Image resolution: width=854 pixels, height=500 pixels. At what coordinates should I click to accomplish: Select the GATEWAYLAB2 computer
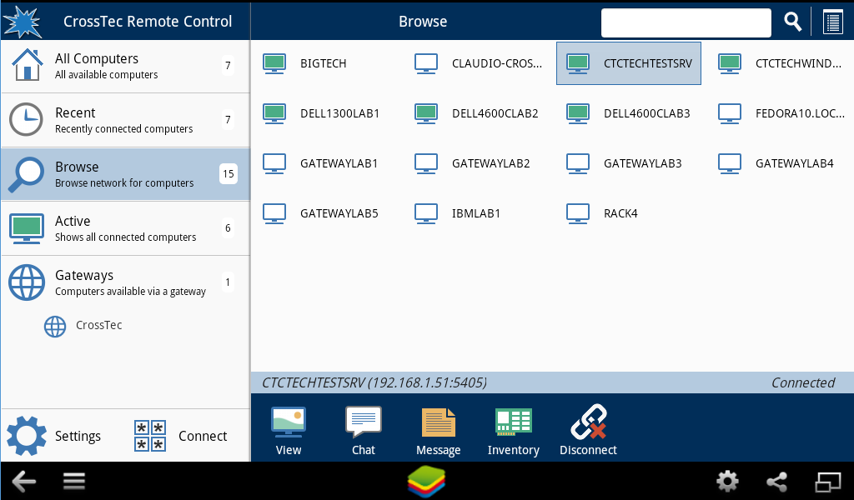click(478, 164)
